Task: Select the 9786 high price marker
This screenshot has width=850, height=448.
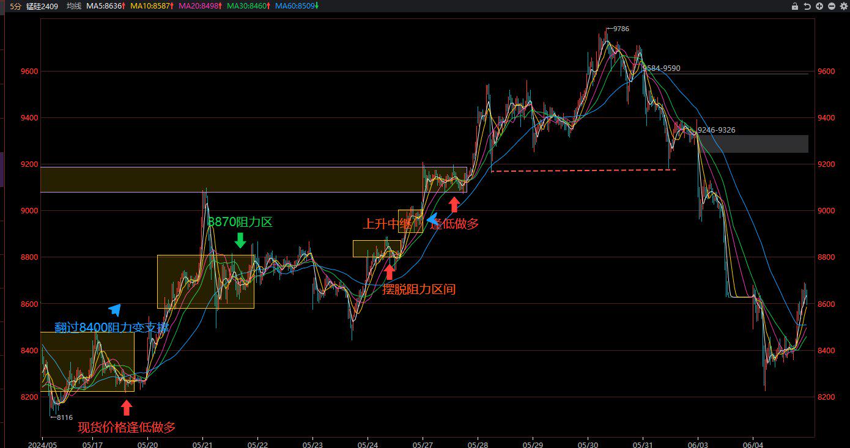Action: point(621,29)
